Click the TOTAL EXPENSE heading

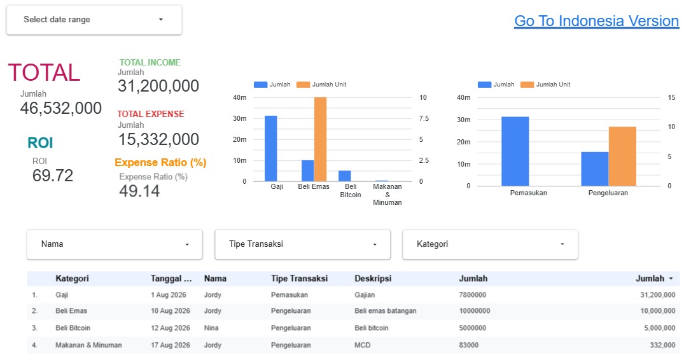151,114
